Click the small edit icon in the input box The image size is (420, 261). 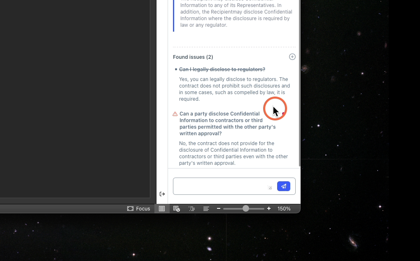point(270,188)
